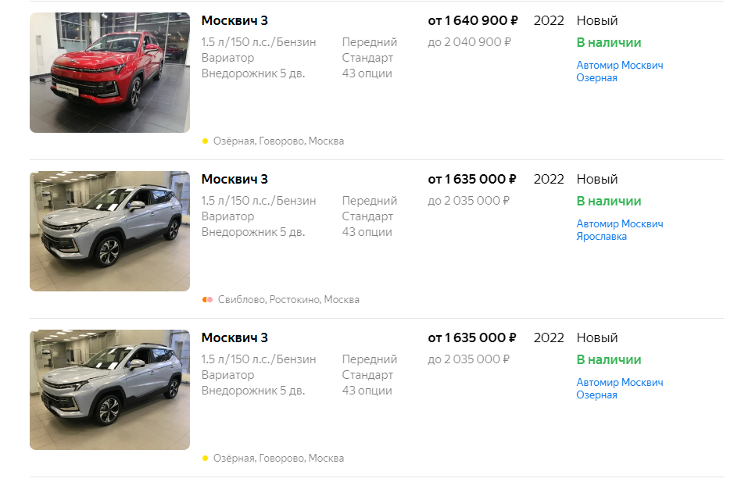
Task: Open the silver car photo in the second listing
Action: (109, 231)
